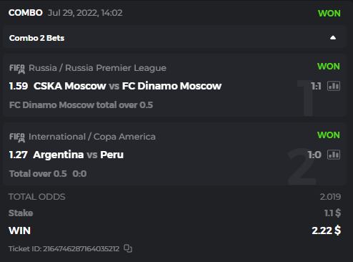The width and height of the screenshot is (353, 262).
Task: Select the Argentina vs Peru match title
Action: point(79,155)
